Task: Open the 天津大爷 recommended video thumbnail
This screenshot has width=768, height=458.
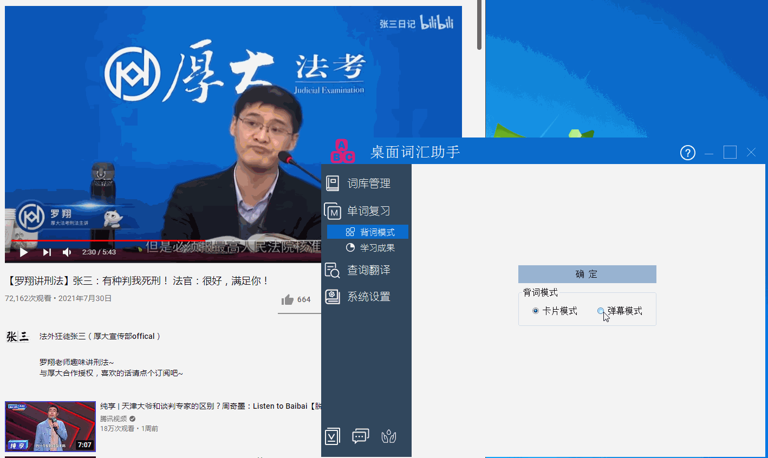Action: point(50,426)
